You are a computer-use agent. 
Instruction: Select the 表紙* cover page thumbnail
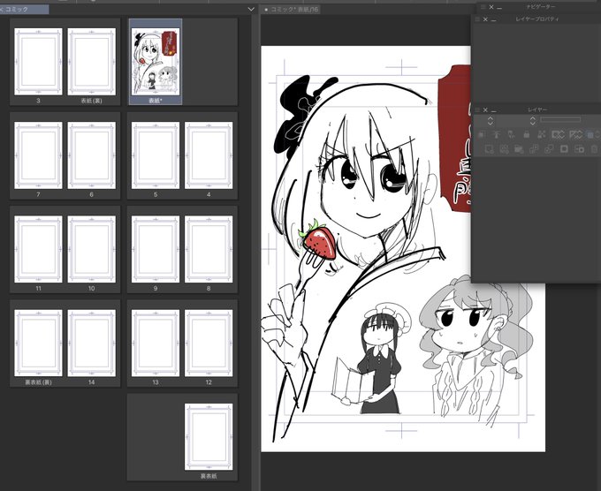click(156, 61)
